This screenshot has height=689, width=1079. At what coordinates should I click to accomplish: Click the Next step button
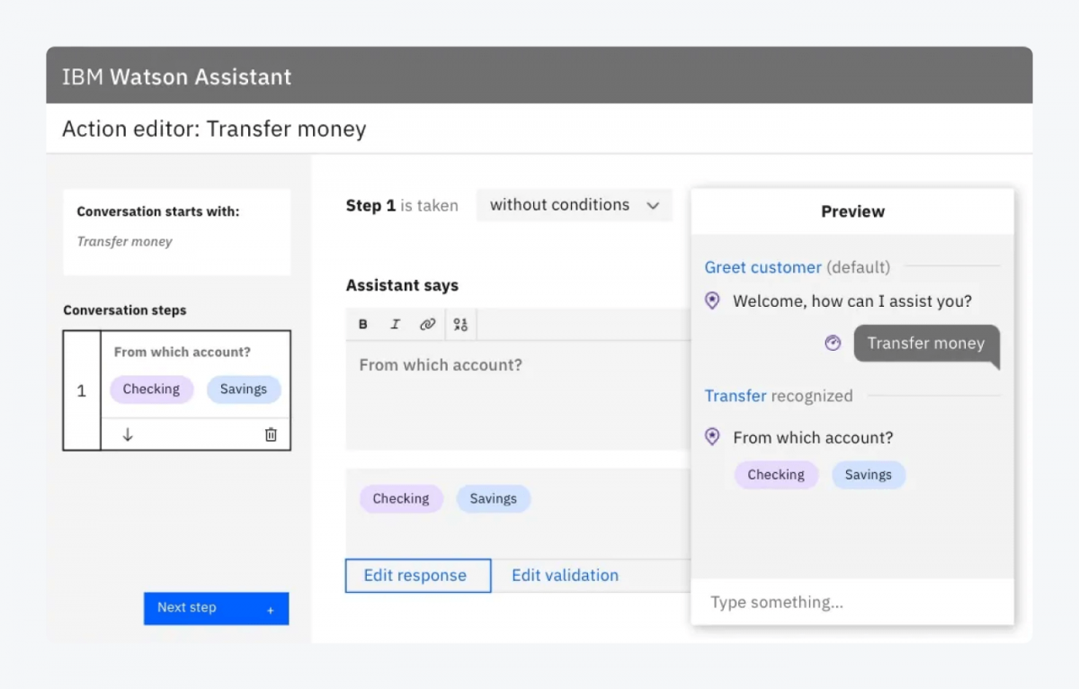coord(216,608)
